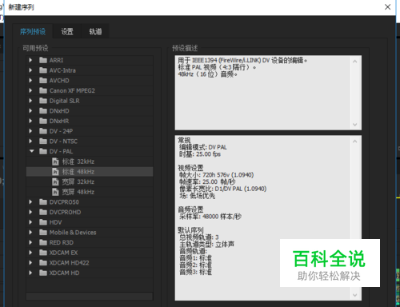Click the RED R3D folder icon
Image resolution: width=400 pixels, height=307 pixels.
(x=43, y=242)
